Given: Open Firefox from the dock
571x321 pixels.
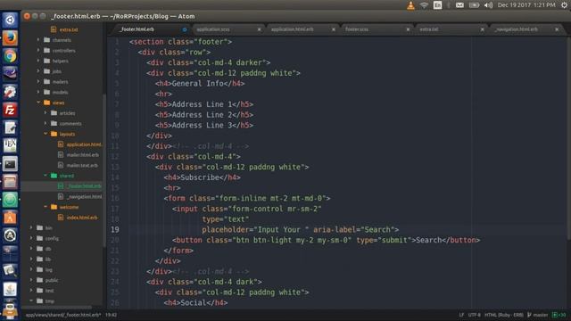Looking at the screenshot, I should pyautogui.click(x=10, y=37).
